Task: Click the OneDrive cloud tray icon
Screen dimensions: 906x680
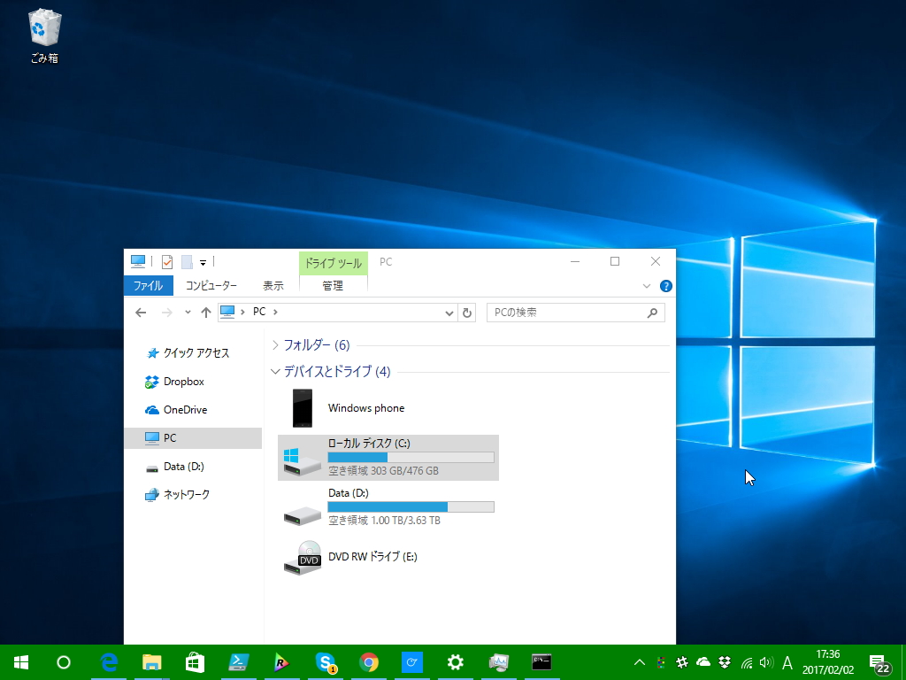Action: pos(703,662)
